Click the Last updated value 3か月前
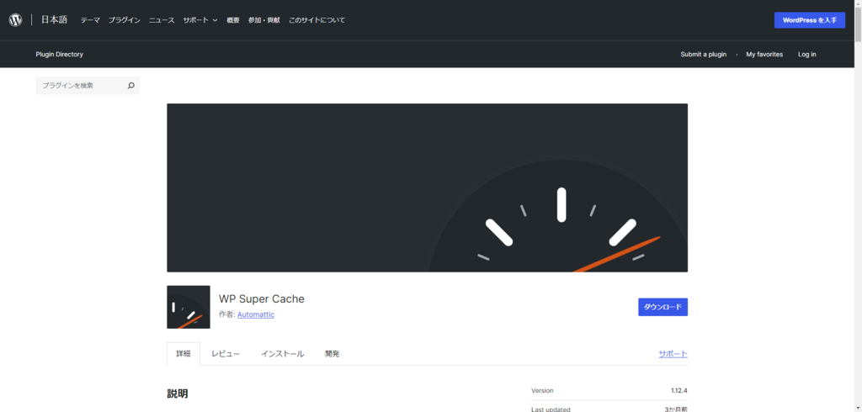Image resolution: width=862 pixels, height=412 pixels. (676, 409)
